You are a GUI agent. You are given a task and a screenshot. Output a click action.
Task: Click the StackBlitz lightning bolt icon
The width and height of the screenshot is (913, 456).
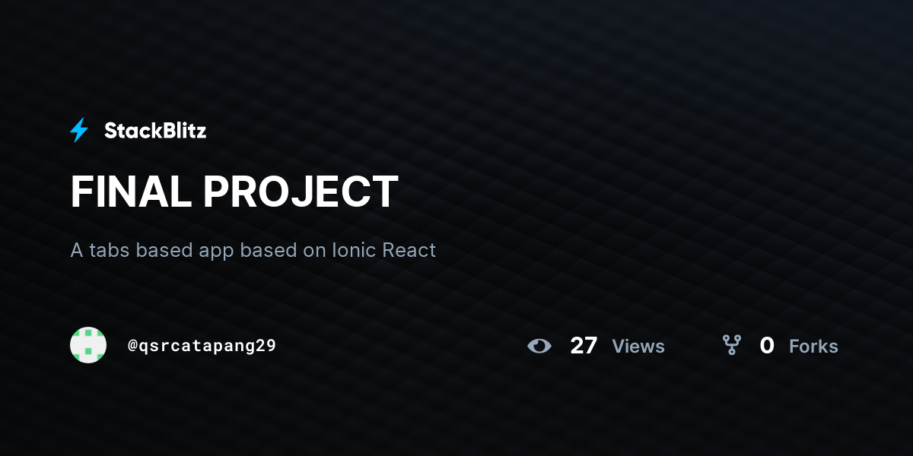[x=79, y=131]
